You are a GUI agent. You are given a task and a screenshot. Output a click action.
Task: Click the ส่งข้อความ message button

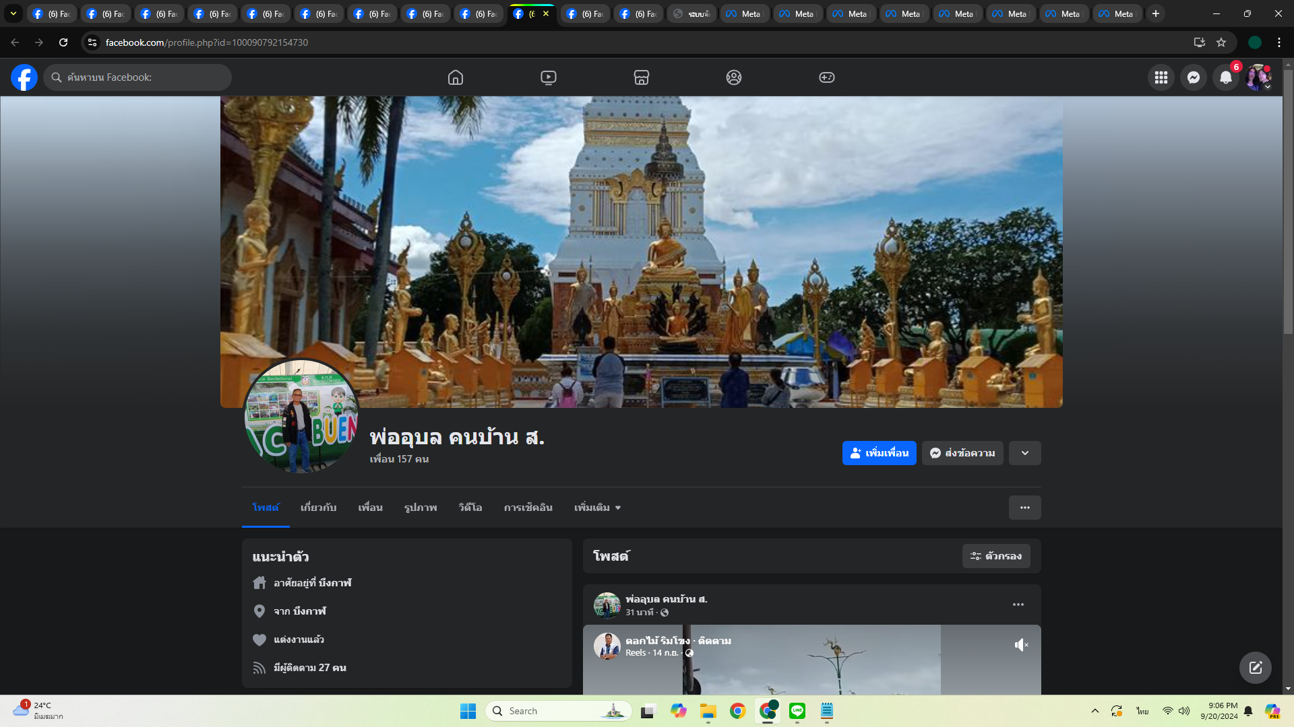pos(962,453)
